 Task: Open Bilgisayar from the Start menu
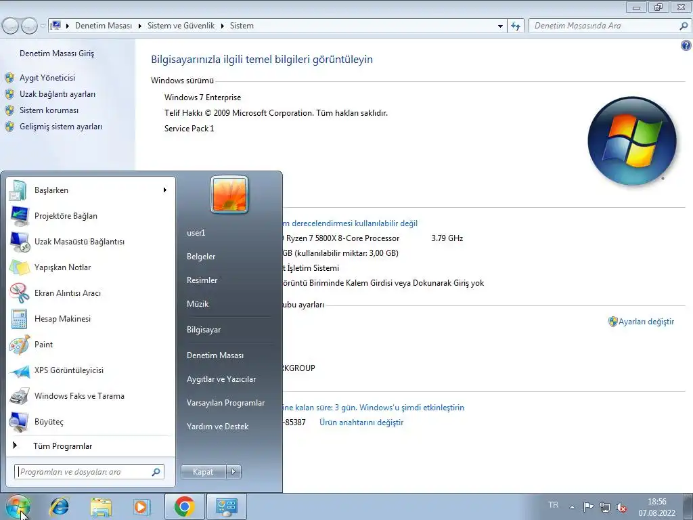click(204, 330)
